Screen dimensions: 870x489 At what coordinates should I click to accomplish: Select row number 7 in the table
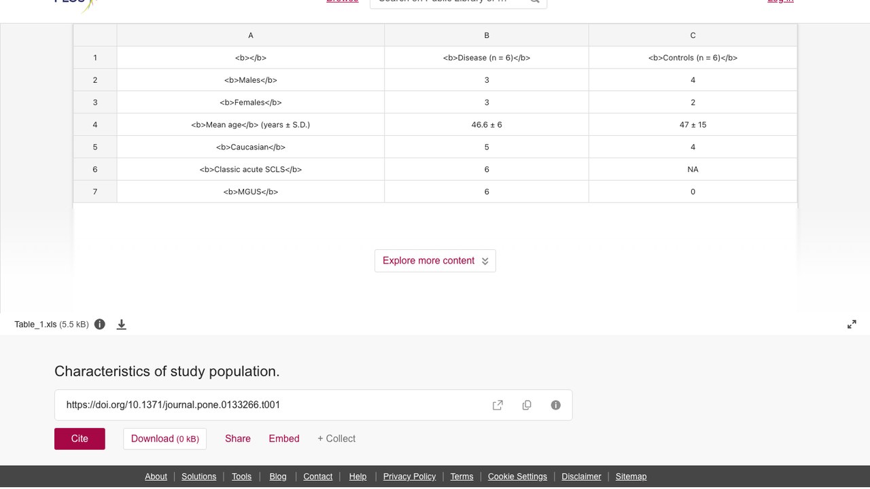(x=95, y=192)
